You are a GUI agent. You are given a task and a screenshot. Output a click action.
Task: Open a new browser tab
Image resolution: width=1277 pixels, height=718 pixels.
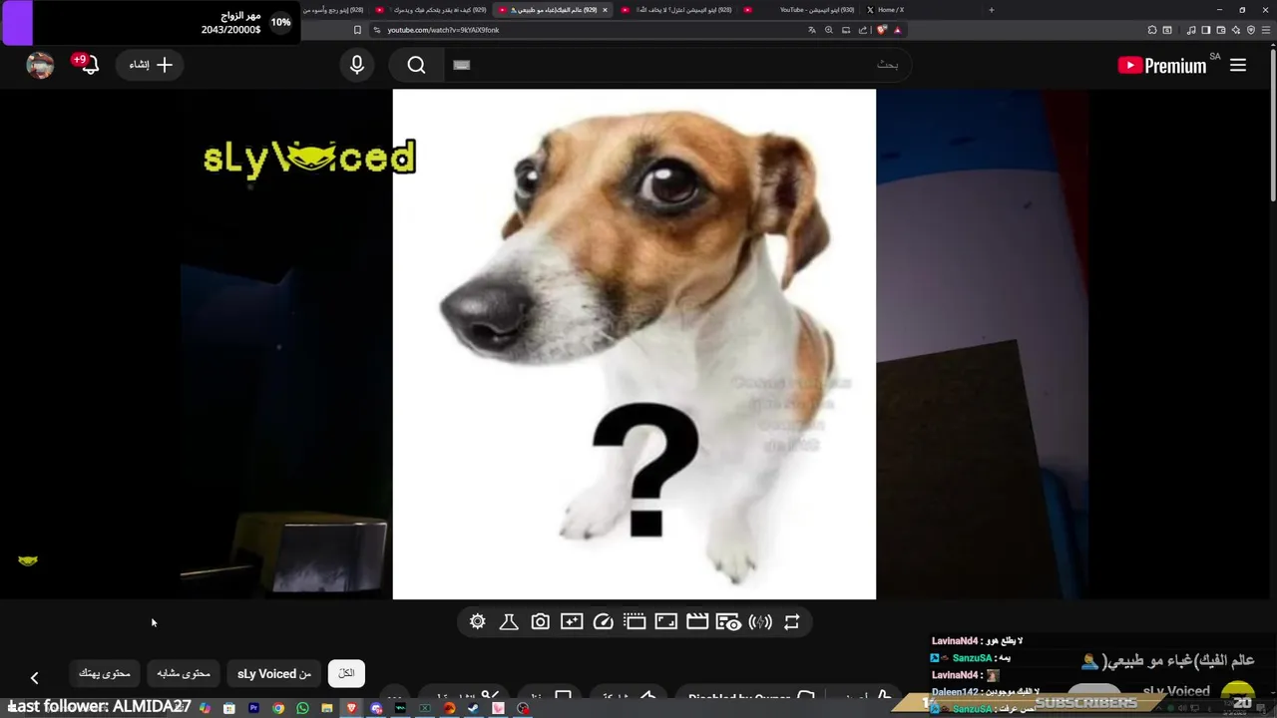pos(991,10)
